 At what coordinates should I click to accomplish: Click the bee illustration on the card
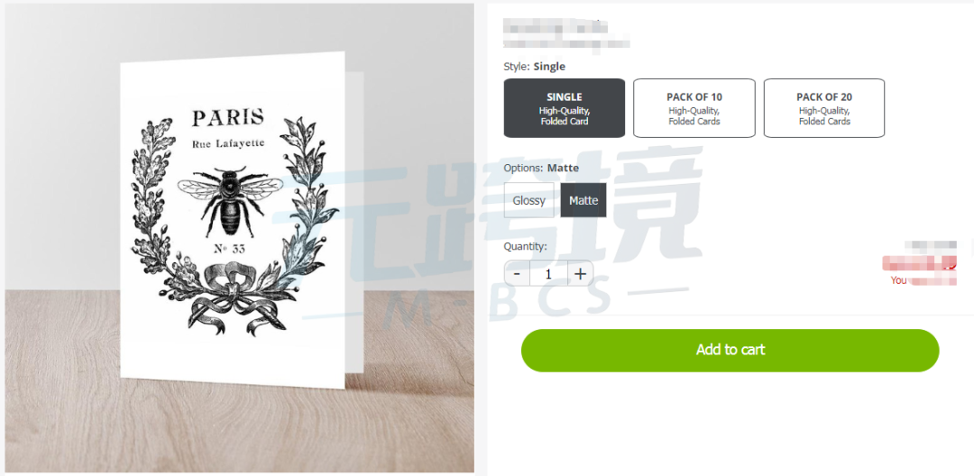(231, 200)
